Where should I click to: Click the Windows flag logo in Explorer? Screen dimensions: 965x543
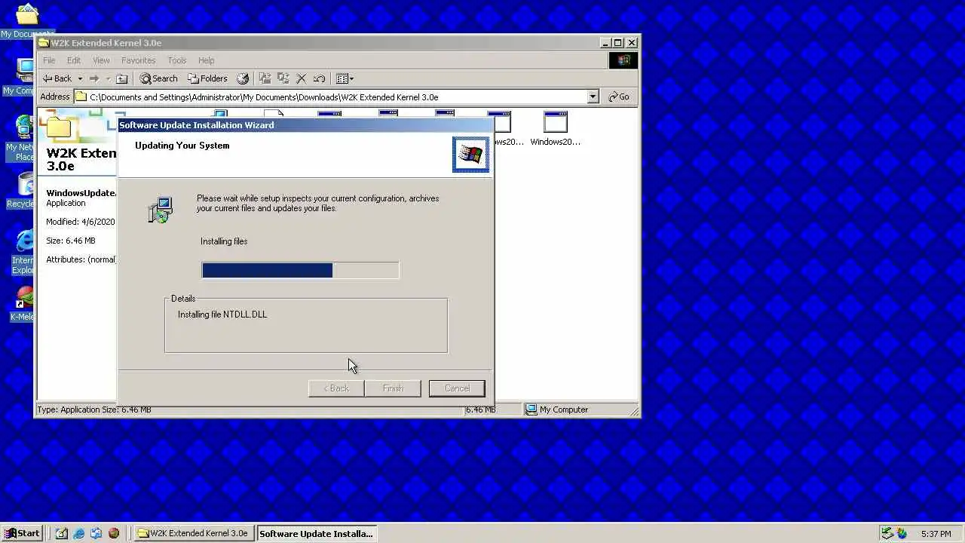(623, 60)
